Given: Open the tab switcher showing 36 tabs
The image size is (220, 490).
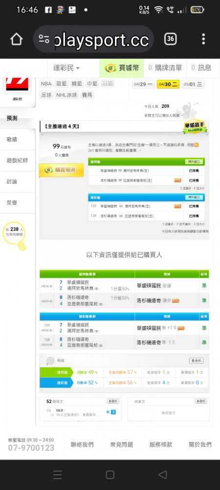Looking at the screenshot, I should click(170, 39).
